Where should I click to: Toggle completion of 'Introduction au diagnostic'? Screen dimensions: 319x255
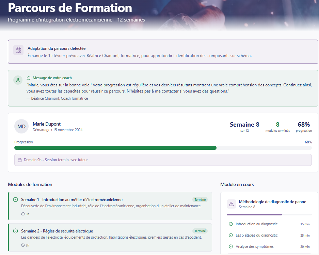[231, 223]
